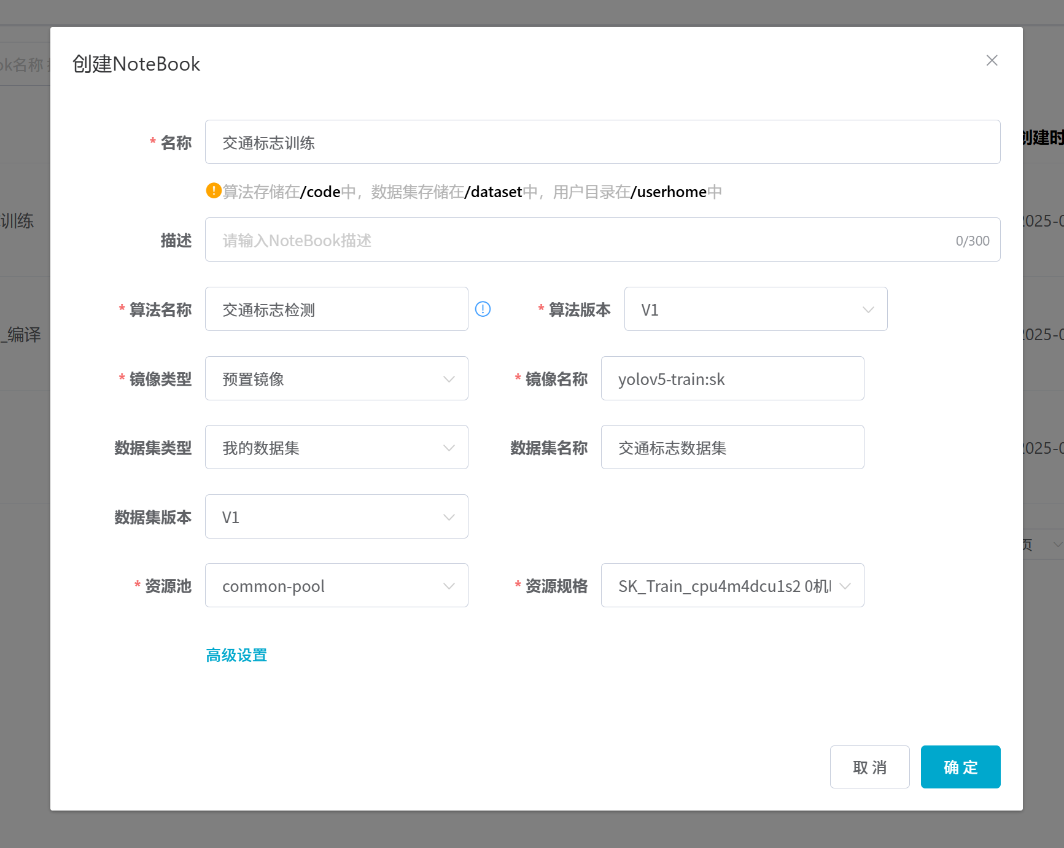Click the 镜像名称 field yolov5-train:sk
The image size is (1064, 848).
(x=732, y=379)
